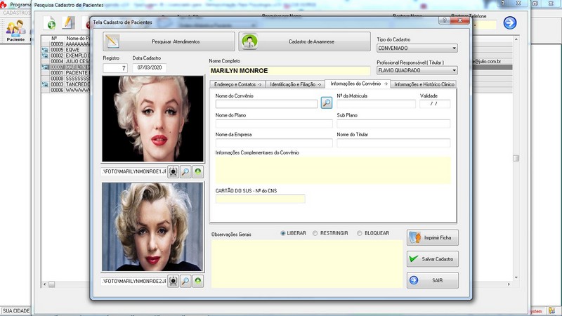The width and height of the screenshot is (562, 316).
Task: Click the Observações Gerais text area
Action: (307, 264)
